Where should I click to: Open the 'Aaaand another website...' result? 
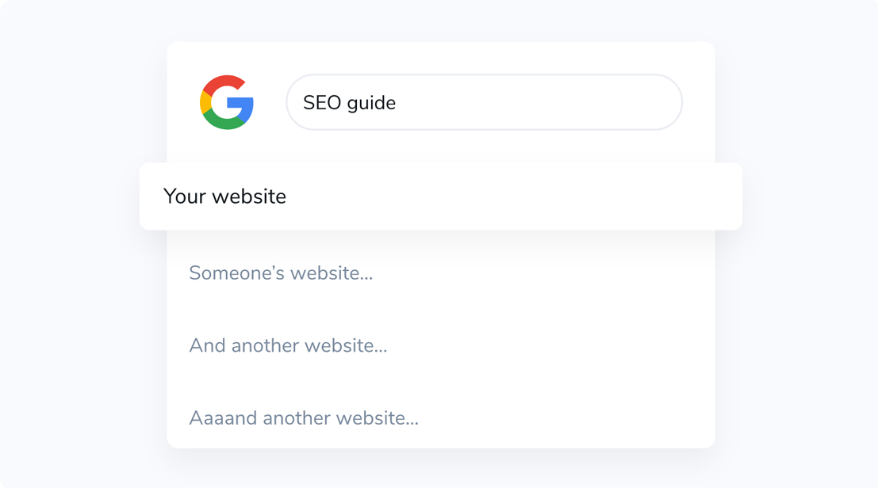304,418
